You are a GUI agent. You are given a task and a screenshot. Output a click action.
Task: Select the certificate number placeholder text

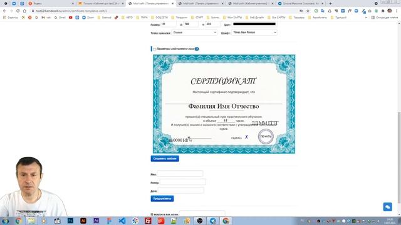tap(178, 140)
